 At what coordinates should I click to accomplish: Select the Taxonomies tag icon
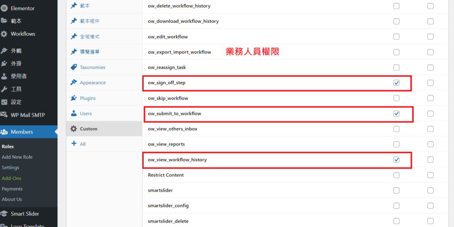pyautogui.click(x=74, y=68)
